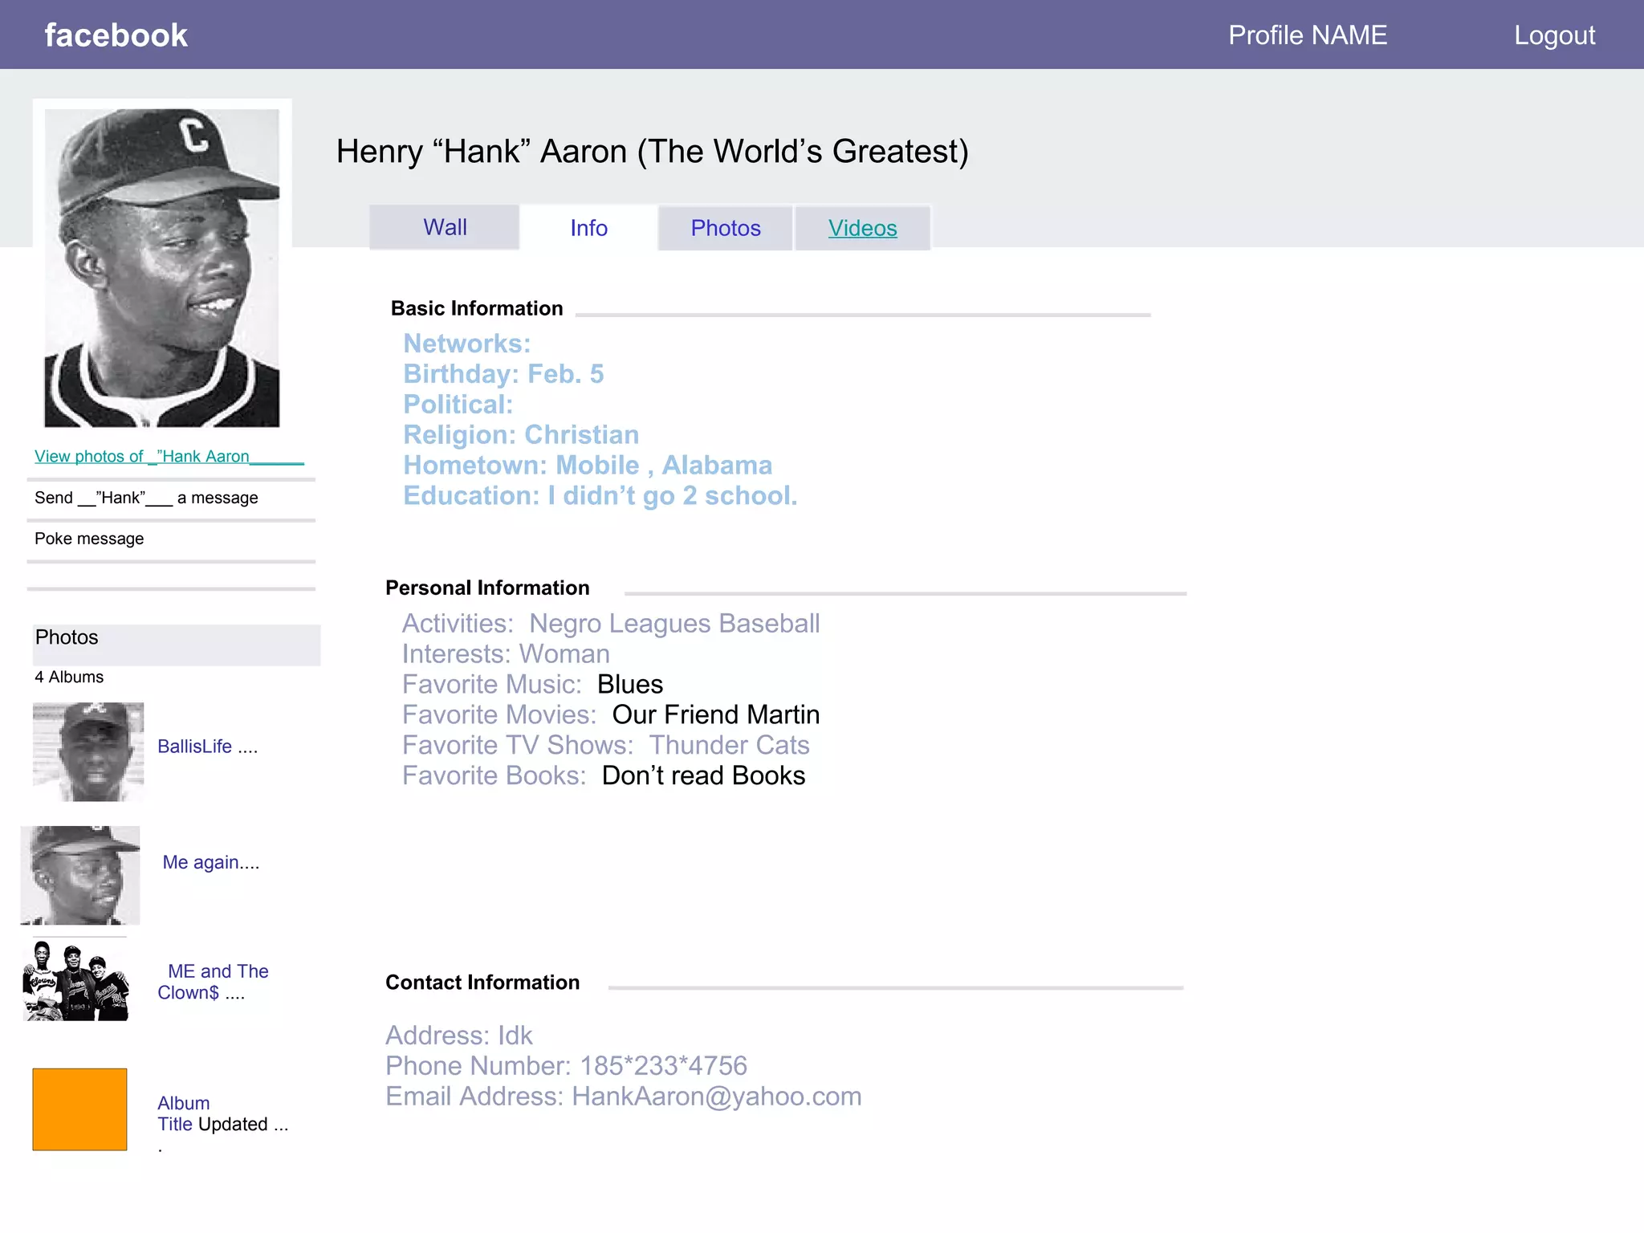
Task: Open the Videos tab link
Action: click(862, 229)
